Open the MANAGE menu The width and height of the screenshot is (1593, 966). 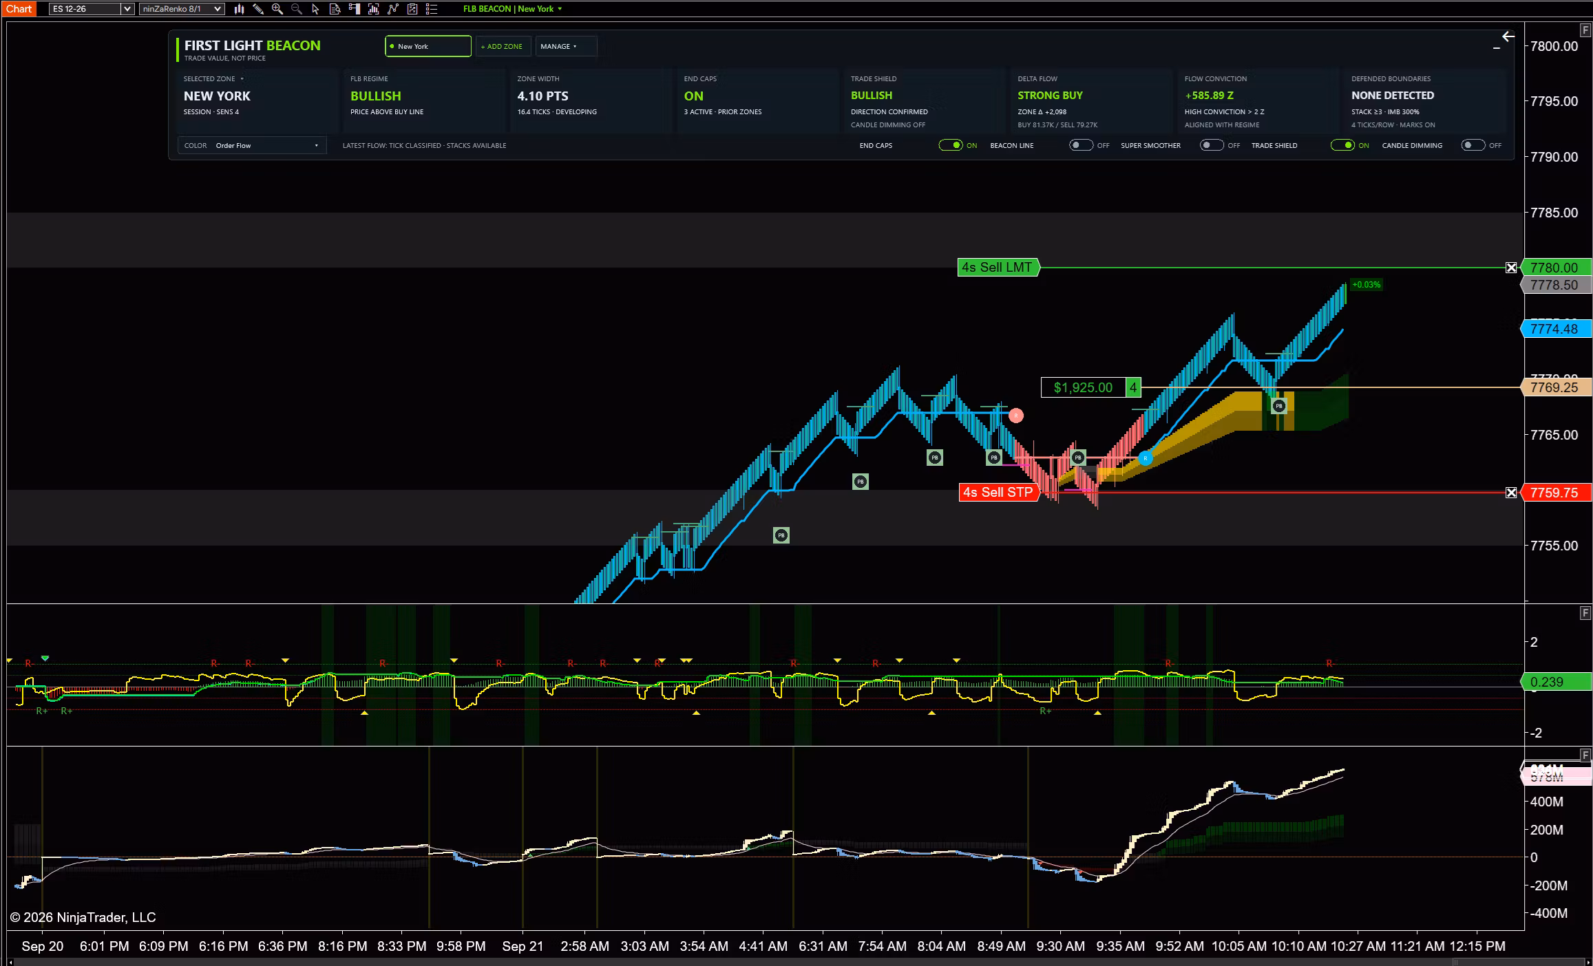click(565, 46)
